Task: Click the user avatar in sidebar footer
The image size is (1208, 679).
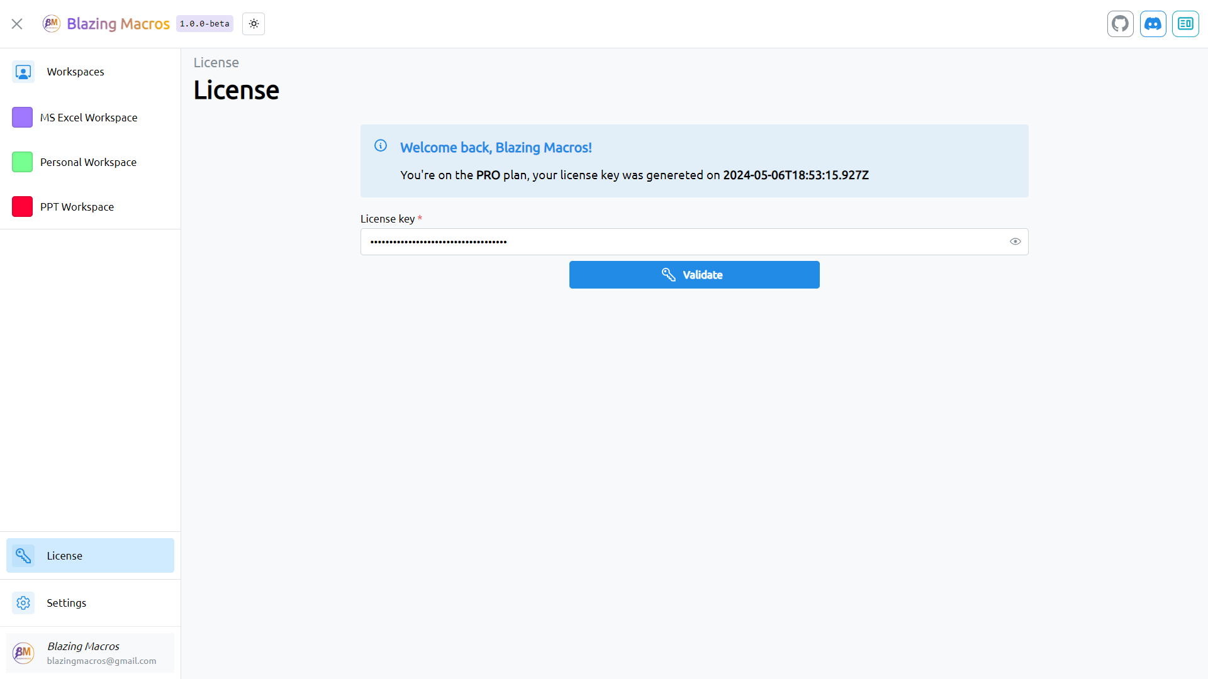Action: 23,653
